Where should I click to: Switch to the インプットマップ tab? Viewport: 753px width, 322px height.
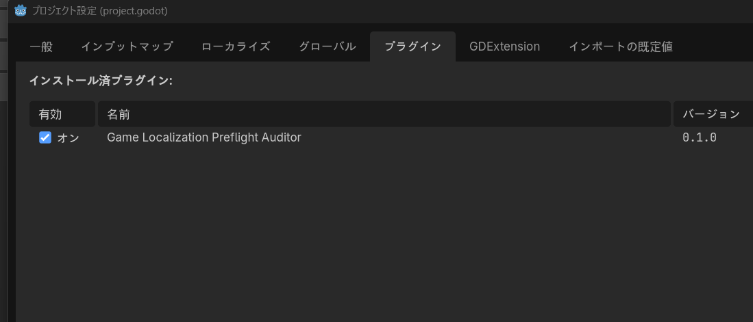click(x=127, y=46)
